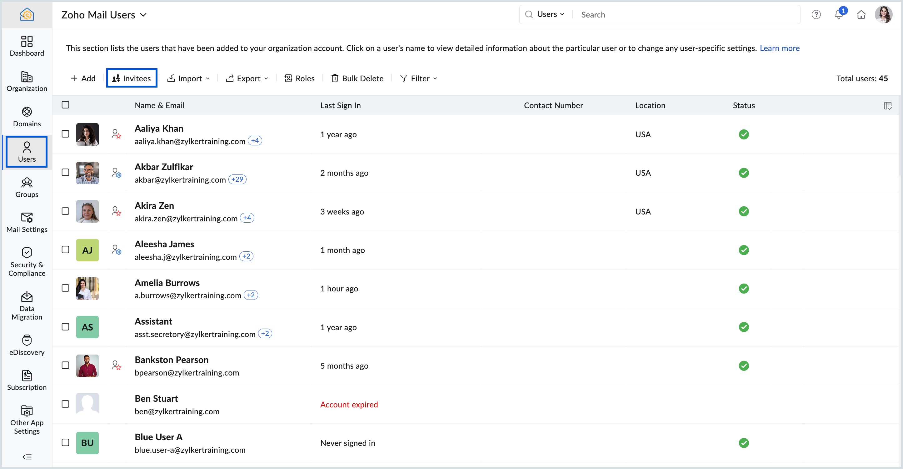
Task: Select the checkbox for Blue User A
Action: [x=66, y=443]
